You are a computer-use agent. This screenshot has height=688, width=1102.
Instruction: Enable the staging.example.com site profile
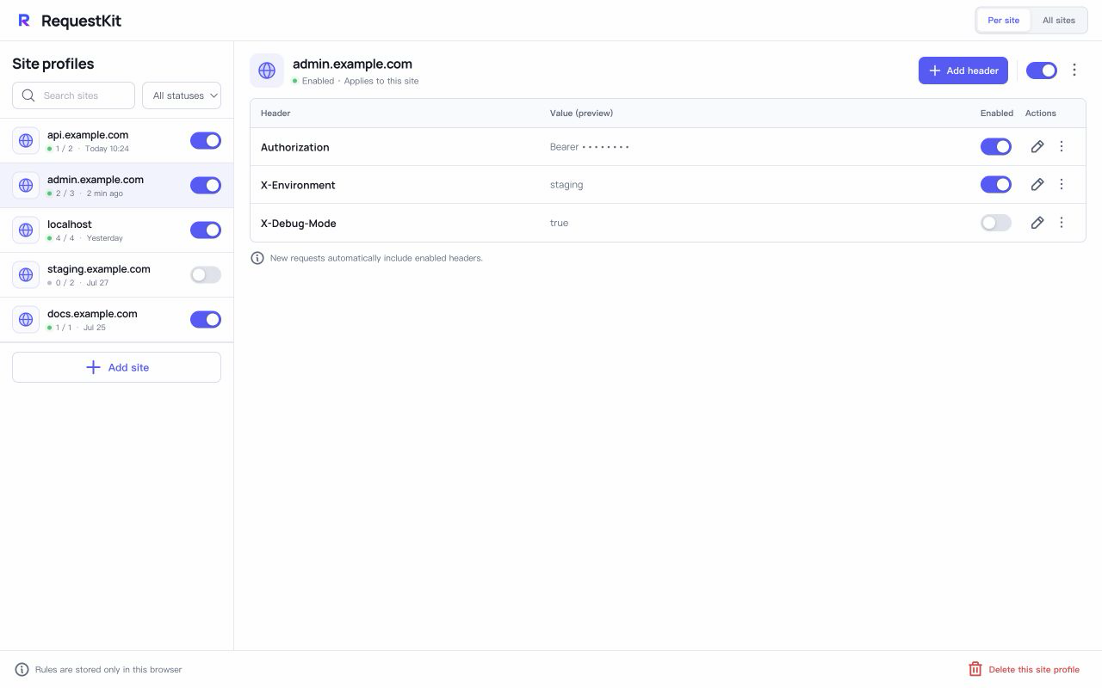[206, 275]
